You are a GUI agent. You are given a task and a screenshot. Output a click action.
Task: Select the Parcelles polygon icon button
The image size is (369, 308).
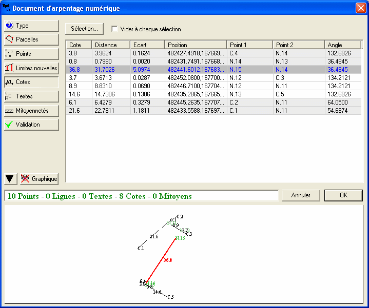[31, 39]
